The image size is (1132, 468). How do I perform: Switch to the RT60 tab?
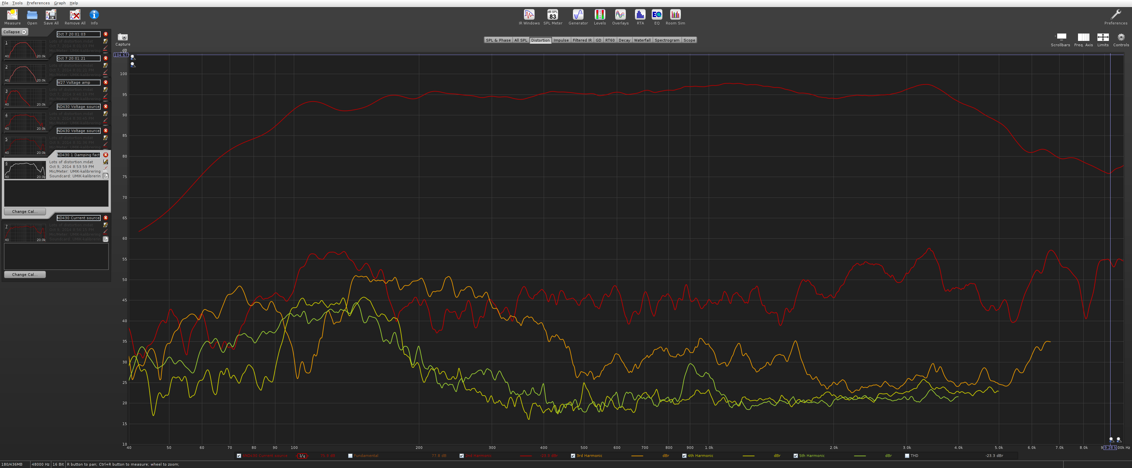(610, 40)
